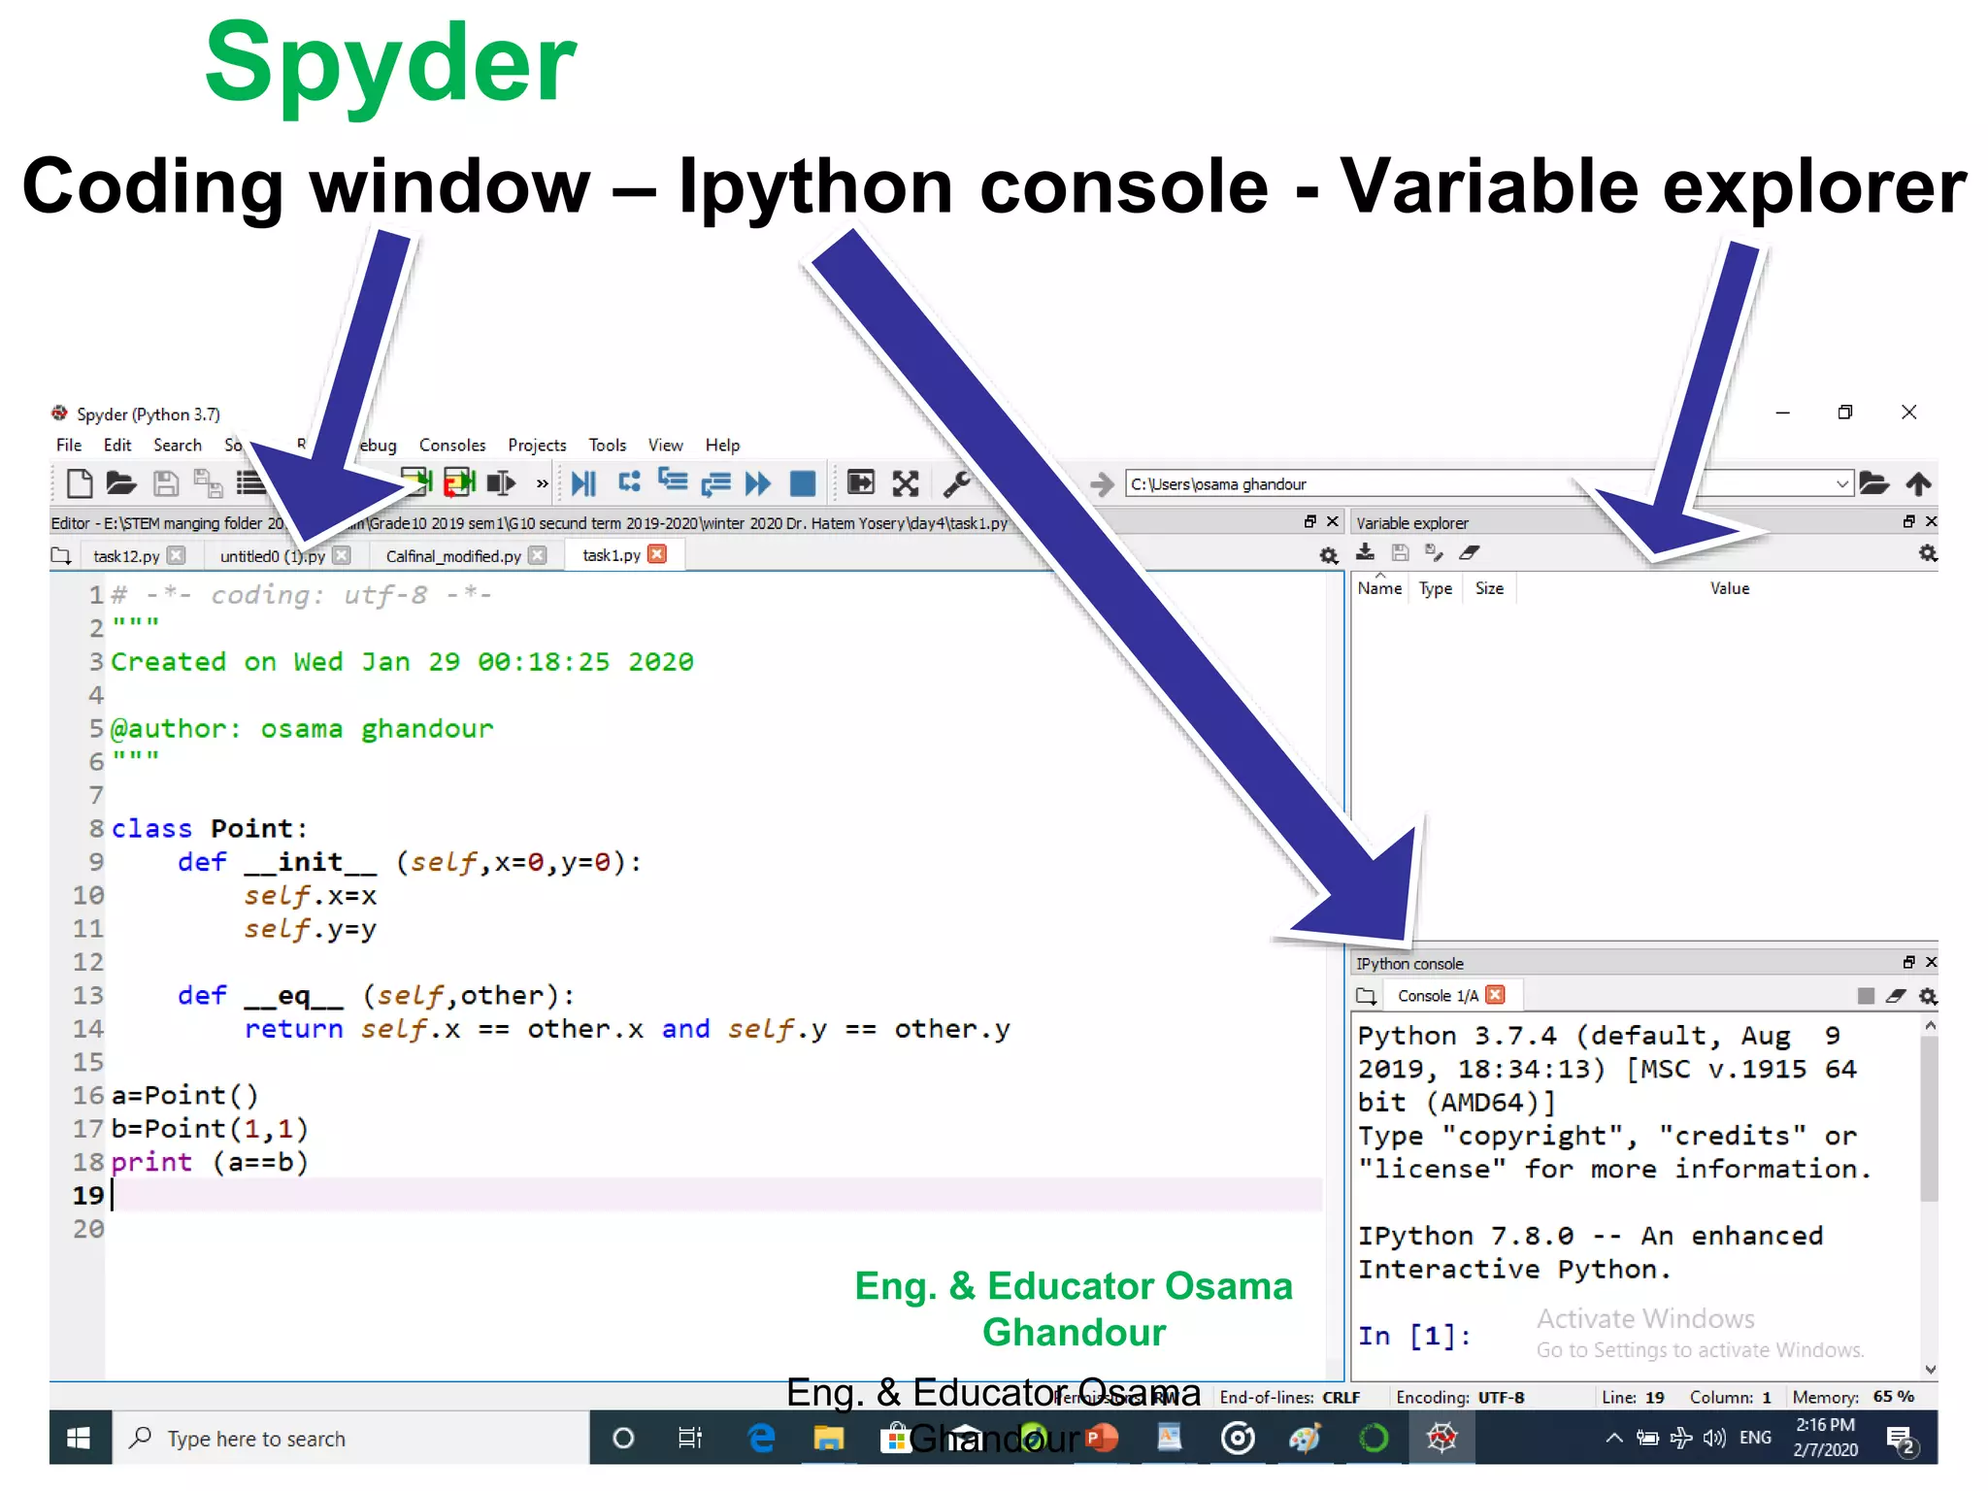Undock the Variable explorer pane
This screenshot has height=1491, width=1988.
click(1908, 522)
